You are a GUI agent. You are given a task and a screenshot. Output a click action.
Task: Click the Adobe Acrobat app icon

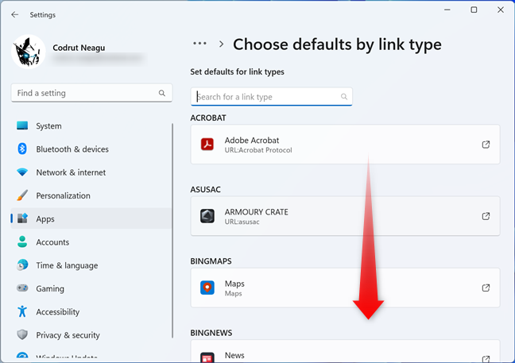click(x=207, y=145)
